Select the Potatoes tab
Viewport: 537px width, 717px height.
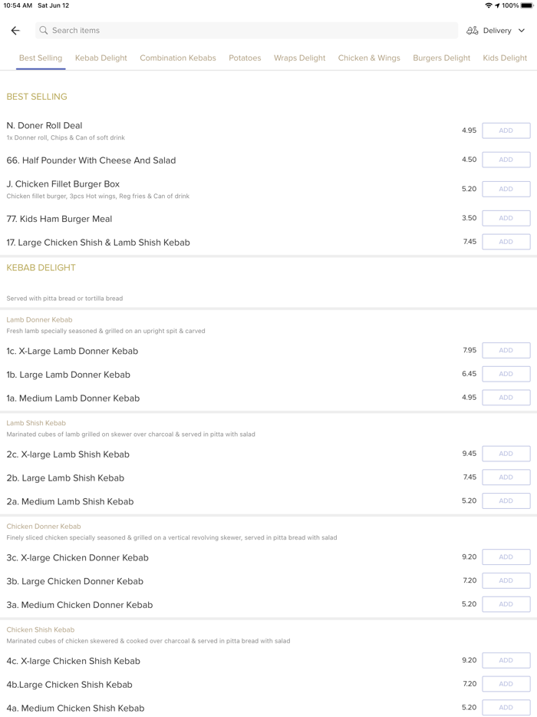(245, 58)
